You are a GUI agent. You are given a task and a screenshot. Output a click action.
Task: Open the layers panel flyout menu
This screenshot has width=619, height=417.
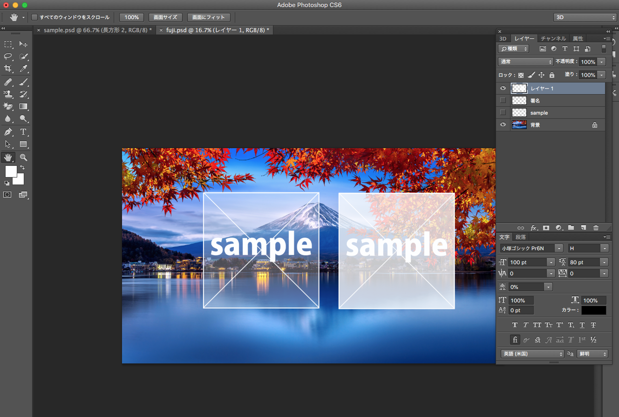pos(607,38)
